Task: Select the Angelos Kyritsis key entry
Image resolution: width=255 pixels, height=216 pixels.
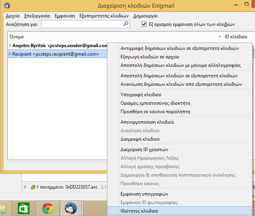Action: (58, 46)
